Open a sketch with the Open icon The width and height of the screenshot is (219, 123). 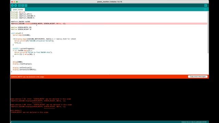pos(23,5)
